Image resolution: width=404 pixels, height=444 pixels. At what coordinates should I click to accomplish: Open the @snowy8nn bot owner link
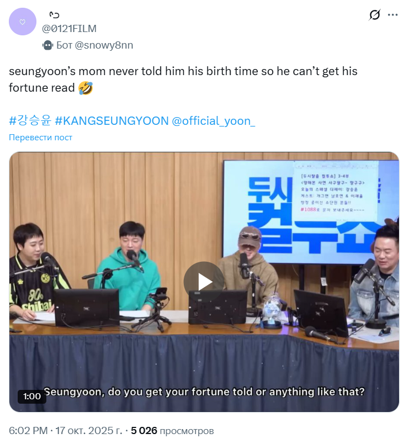[104, 45]
